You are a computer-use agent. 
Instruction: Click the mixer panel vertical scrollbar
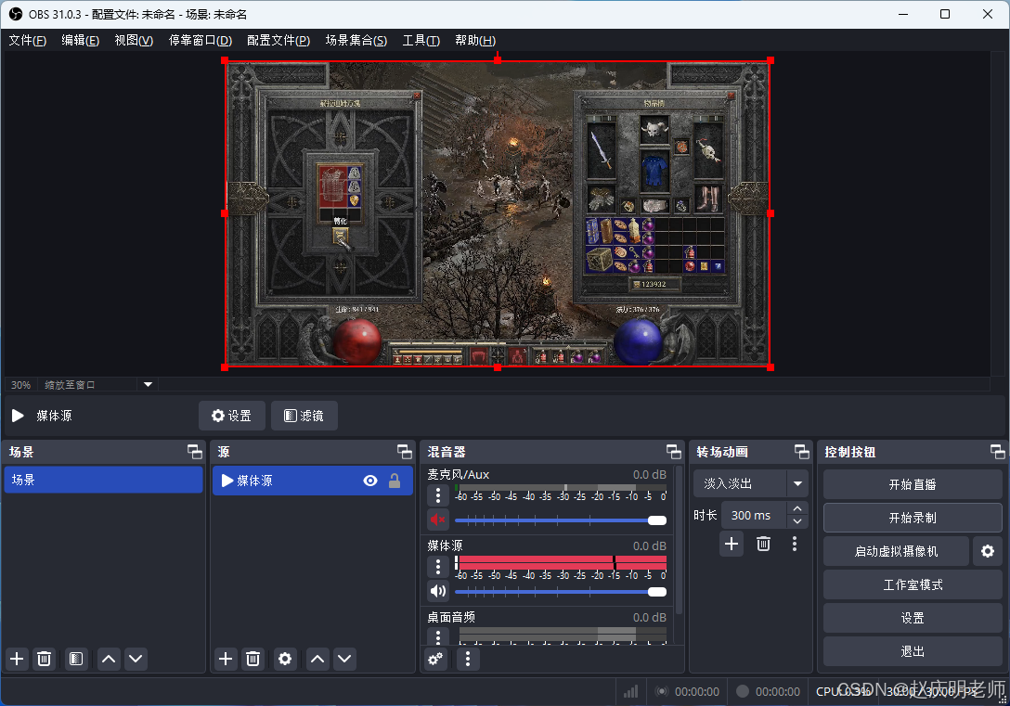coord(679,541)
